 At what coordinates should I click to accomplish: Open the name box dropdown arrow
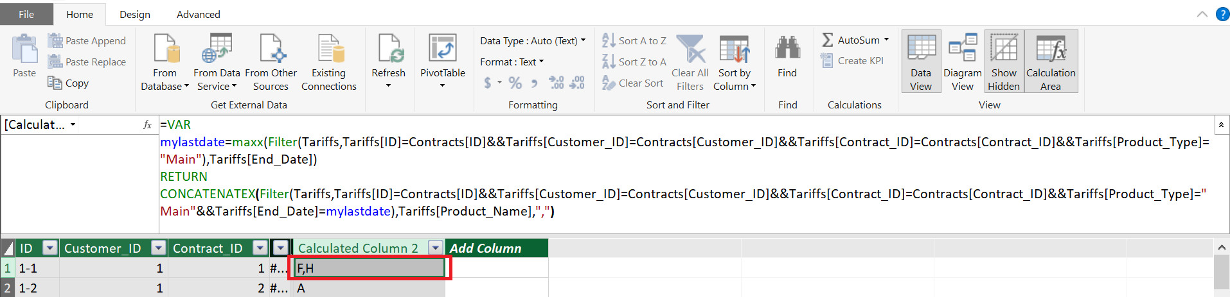pos(73,124)
